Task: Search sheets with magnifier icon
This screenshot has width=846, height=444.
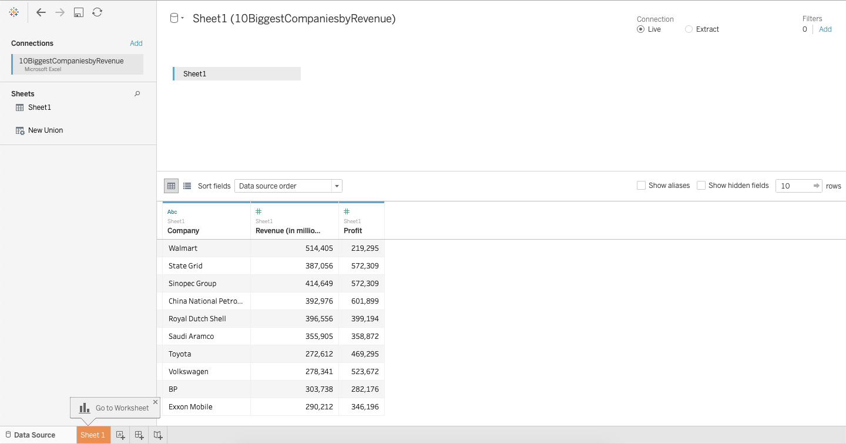Action: tap(137, 93)
